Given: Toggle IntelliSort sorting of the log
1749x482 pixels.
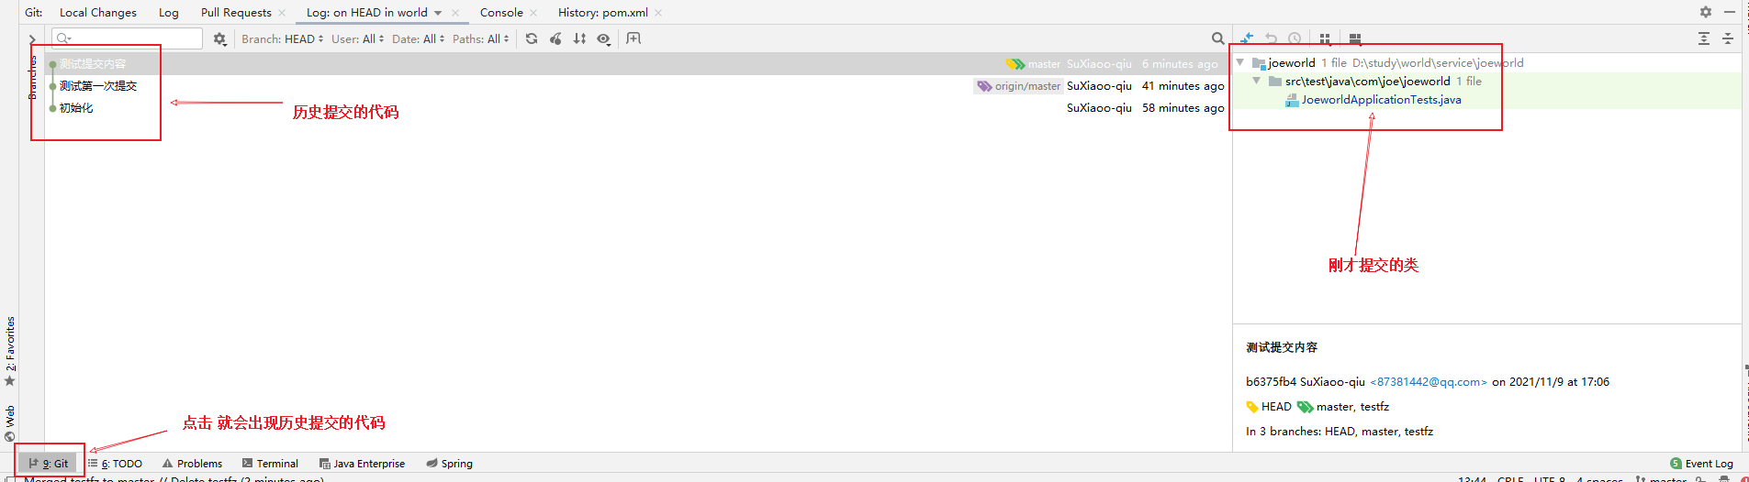Looking at the screenshot, I should (x=579, y=38).
